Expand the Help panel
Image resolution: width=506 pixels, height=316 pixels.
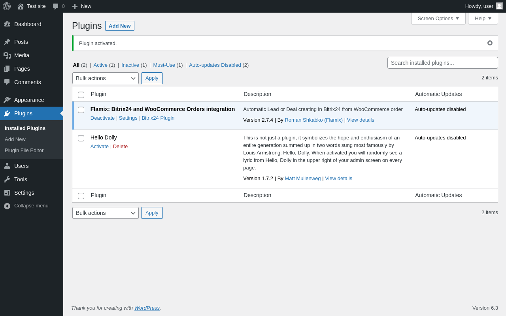(483, 18)
